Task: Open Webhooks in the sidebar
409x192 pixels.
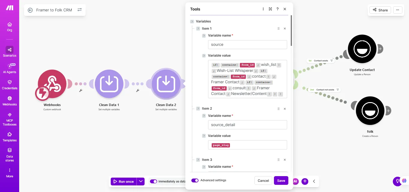Action: pyautogui.click(x=10, y=101)
